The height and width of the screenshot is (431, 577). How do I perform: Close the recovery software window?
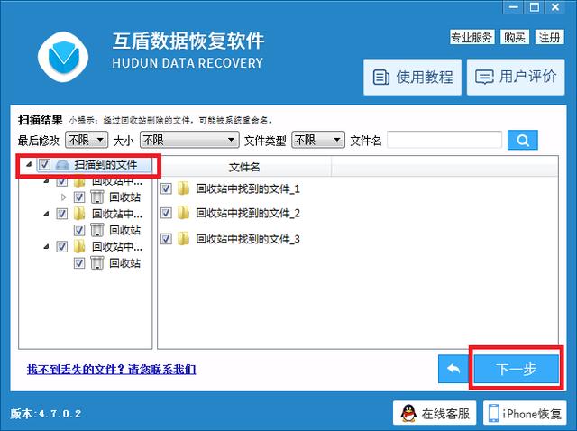click(555, 7)
